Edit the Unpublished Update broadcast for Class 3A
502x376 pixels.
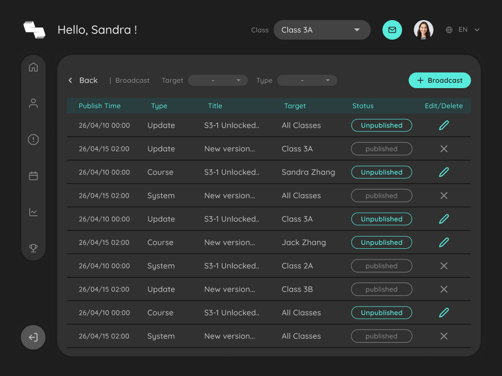click(x=444, y=219)
